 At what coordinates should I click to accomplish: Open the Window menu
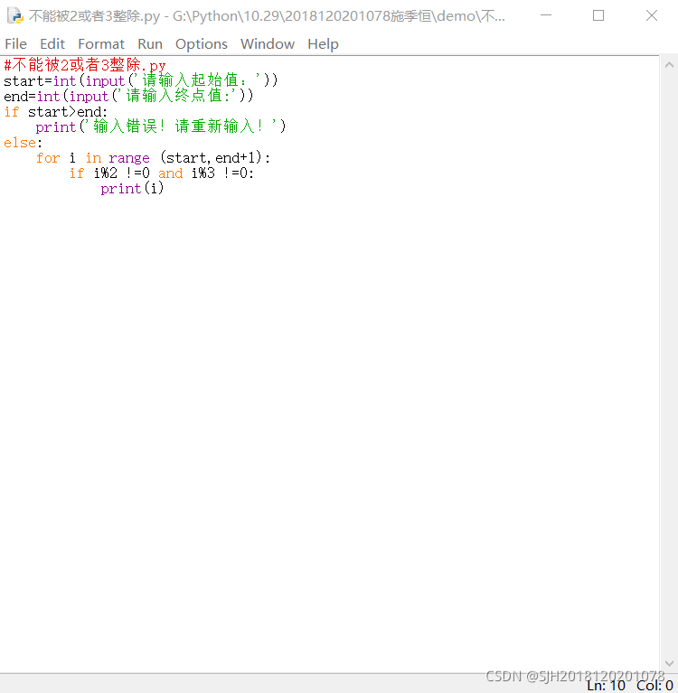point(267,43)
